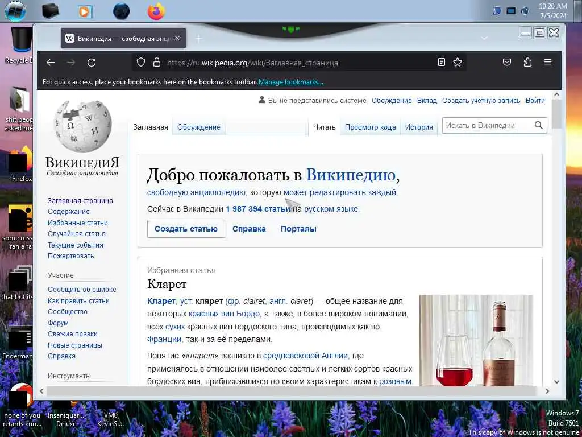Image resolution: width=582 pixels, height=437 pixels.
Task: Open Заглавная страница in the sidebar
Action: click(x=80, y=201)
